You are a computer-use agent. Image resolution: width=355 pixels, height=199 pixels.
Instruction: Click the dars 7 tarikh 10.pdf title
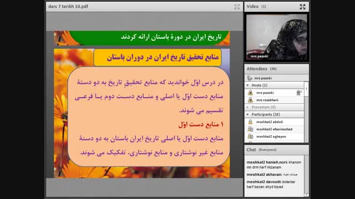(x=68, y=7)
